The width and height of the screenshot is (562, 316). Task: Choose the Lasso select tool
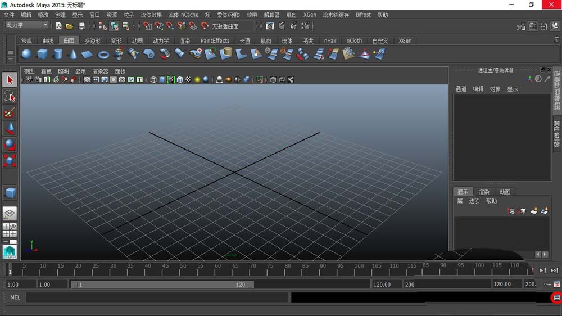coord(10,96)
